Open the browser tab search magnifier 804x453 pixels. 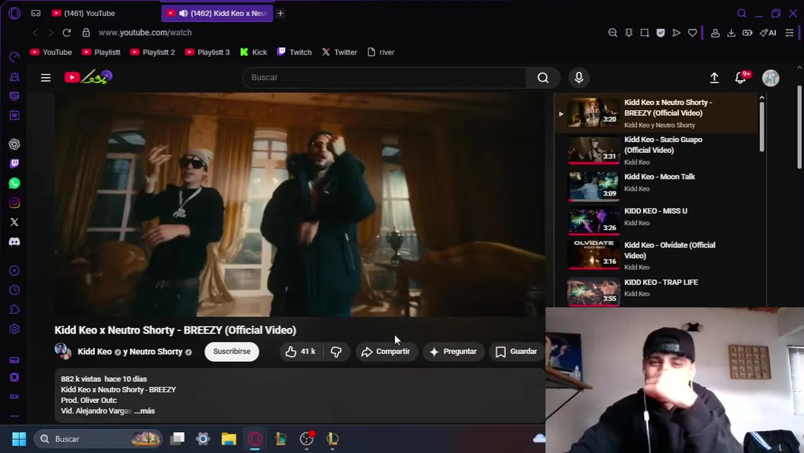(742, 13)
